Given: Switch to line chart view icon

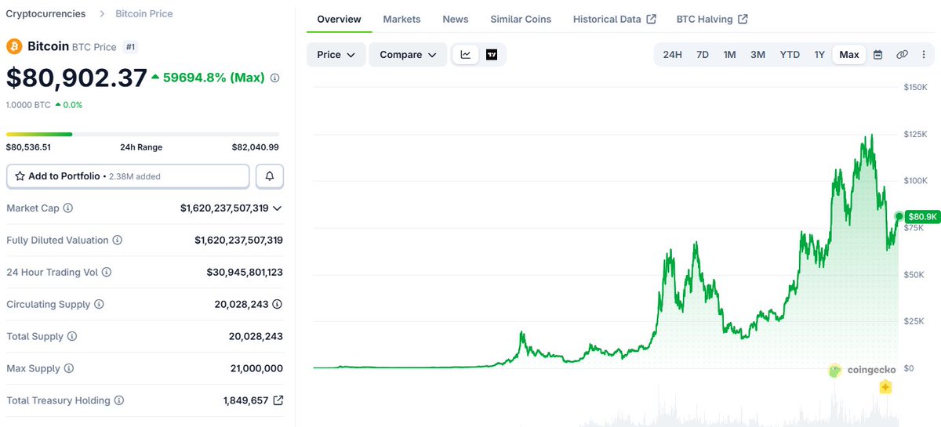Looking at the screenshot, I should [x=466, y=55].
